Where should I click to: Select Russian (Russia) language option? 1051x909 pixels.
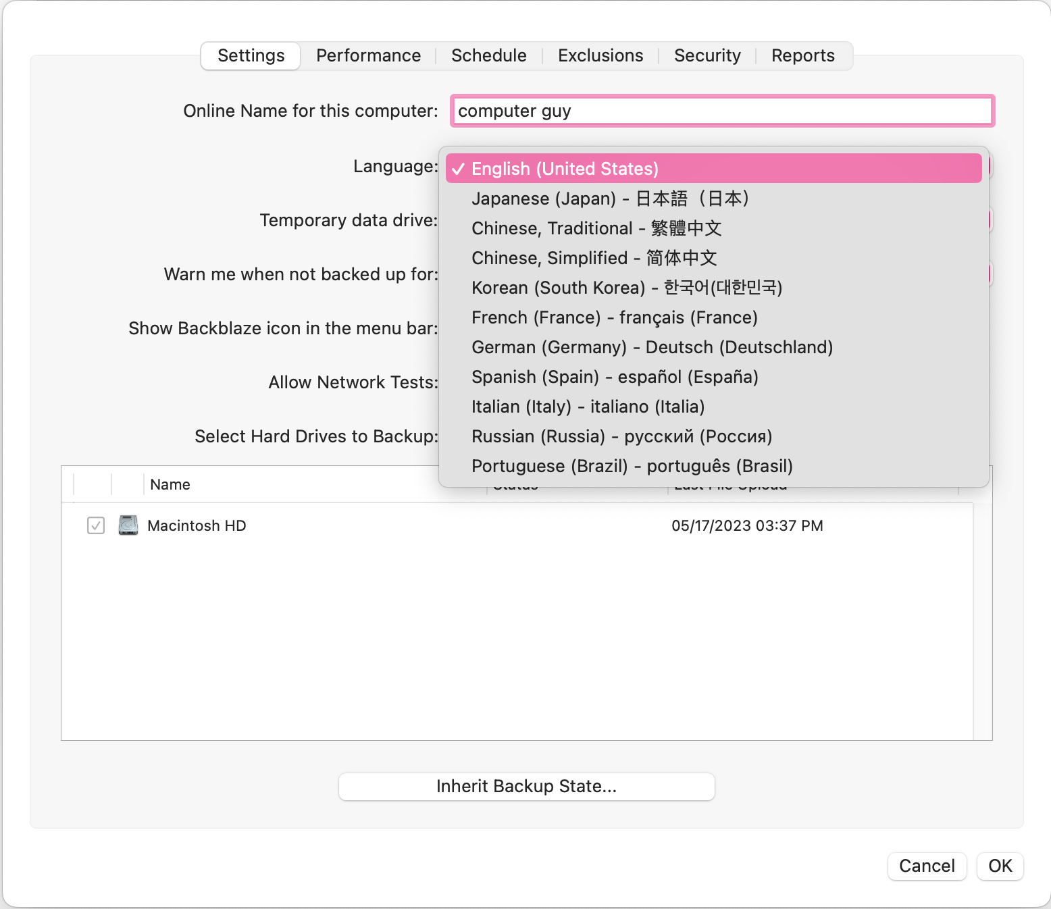[714, 436]
